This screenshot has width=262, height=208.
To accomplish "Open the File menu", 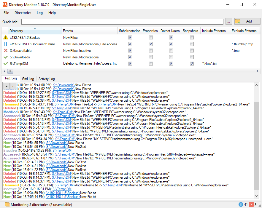I will click(6, 13).
